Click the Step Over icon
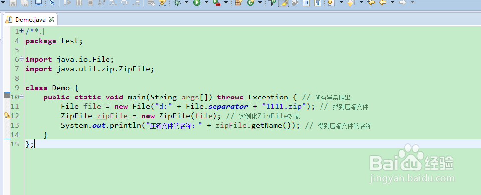Image resolution: width=481 pixels, height=195 pixels. [x=124, y=3]
